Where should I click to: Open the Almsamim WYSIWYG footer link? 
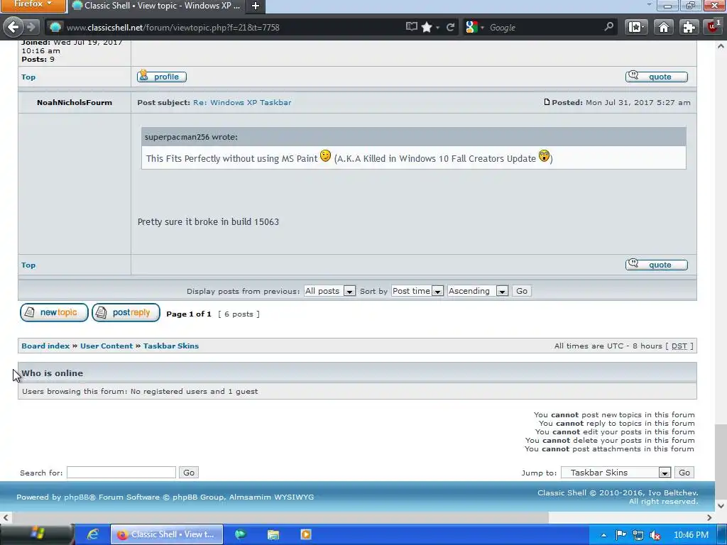pos(272,497)
